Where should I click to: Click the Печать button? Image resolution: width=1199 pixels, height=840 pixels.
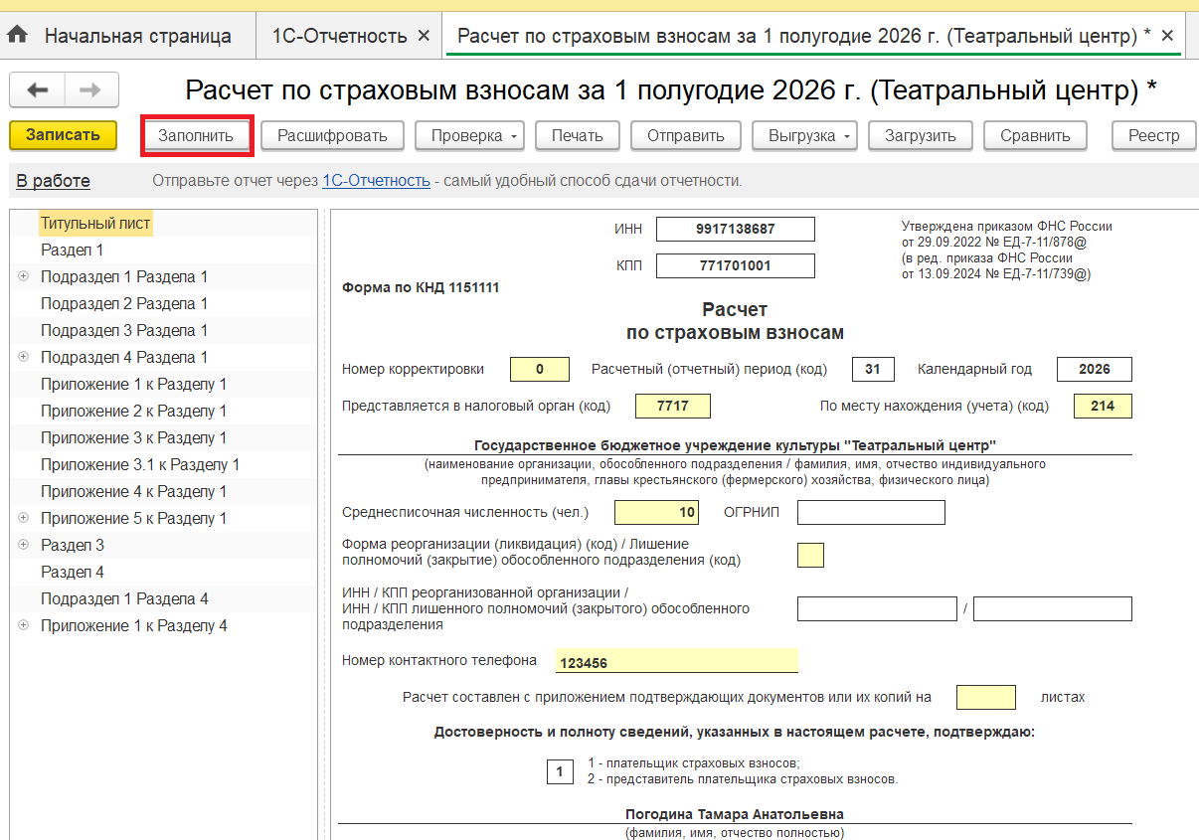point(577,135)
